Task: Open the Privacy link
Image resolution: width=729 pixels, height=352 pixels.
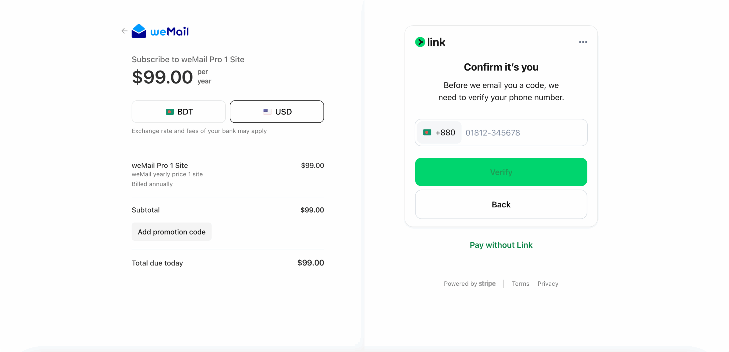Action: click(x=548, y=284)
